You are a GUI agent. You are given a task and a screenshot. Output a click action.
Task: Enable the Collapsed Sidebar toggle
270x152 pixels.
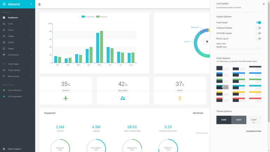tap(258, 28)
